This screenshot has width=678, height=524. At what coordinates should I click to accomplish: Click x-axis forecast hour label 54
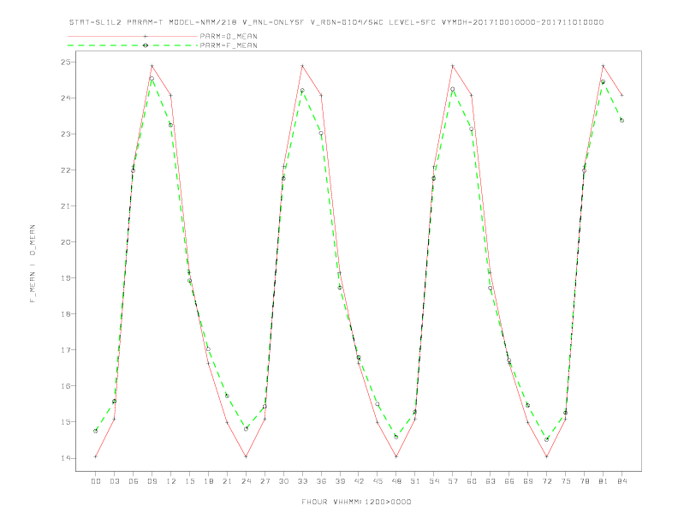point(434,481)
